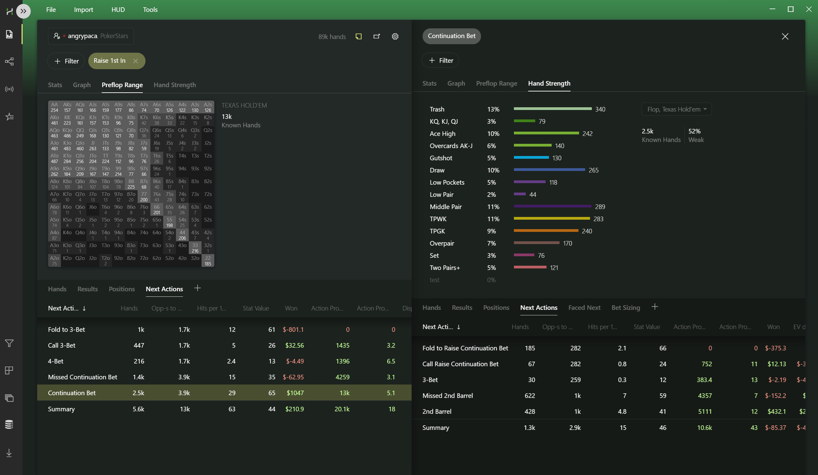Remove the Raise 1st In filter tag

click(x=135, y=61)
